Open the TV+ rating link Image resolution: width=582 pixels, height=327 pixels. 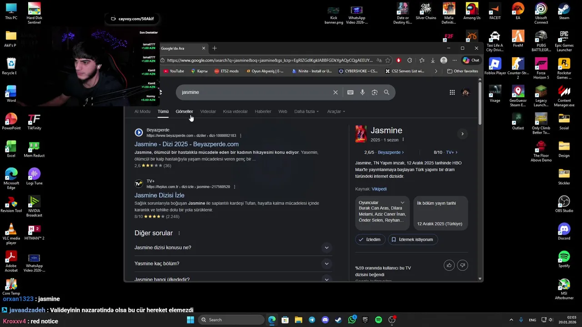452,152
